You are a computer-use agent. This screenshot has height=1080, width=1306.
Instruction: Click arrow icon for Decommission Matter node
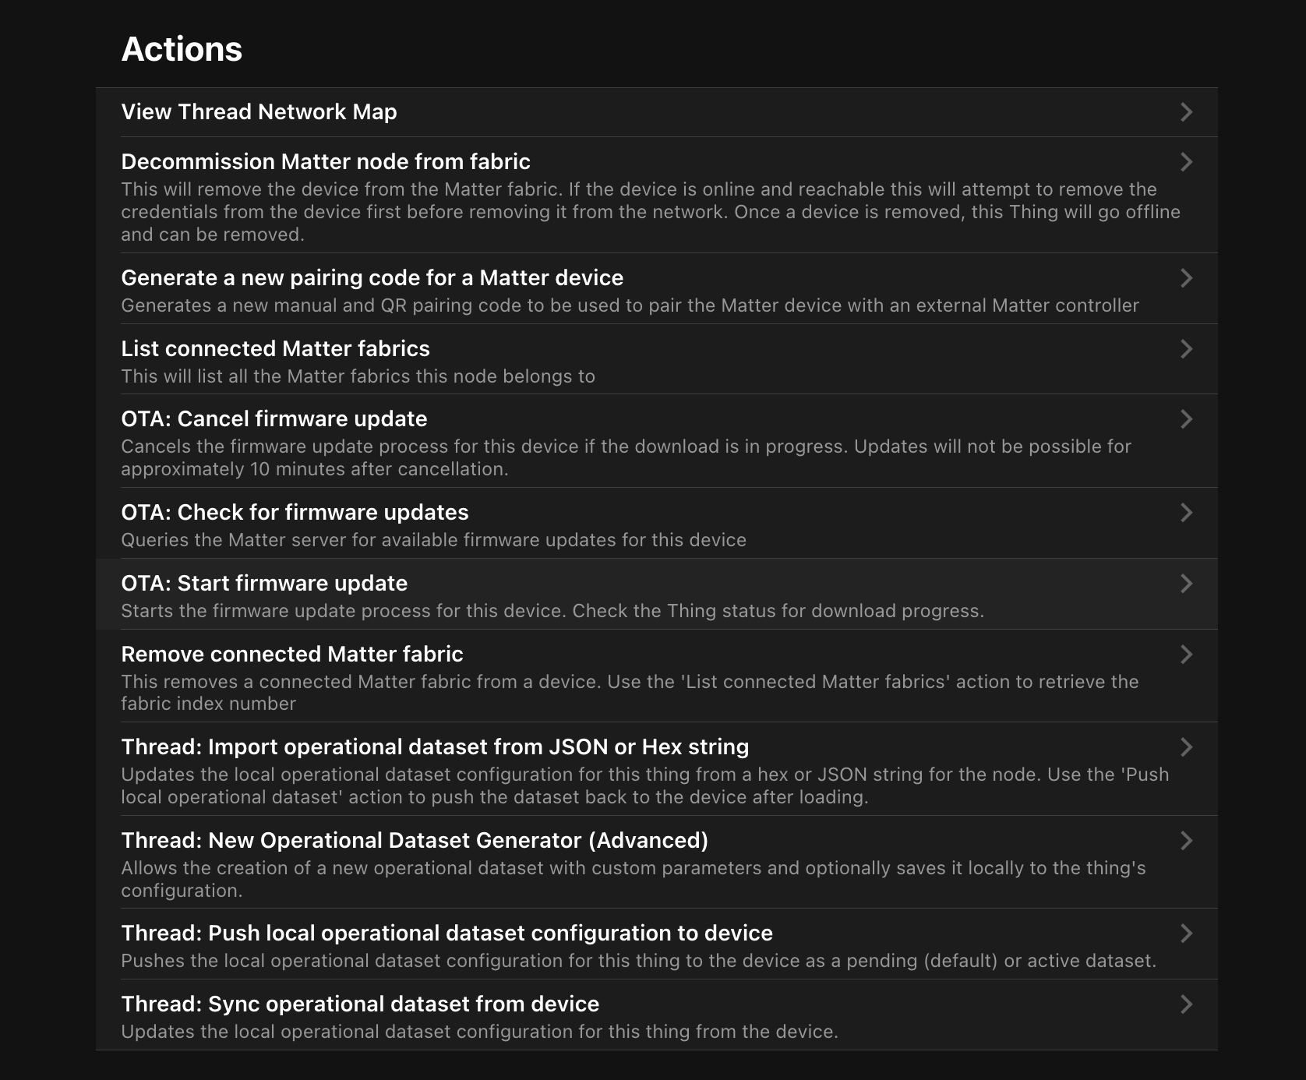tap(1186, 162)
